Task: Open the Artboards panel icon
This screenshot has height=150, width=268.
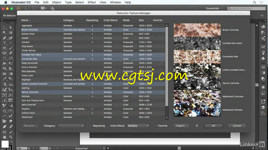Action: (x=263, y=113)
